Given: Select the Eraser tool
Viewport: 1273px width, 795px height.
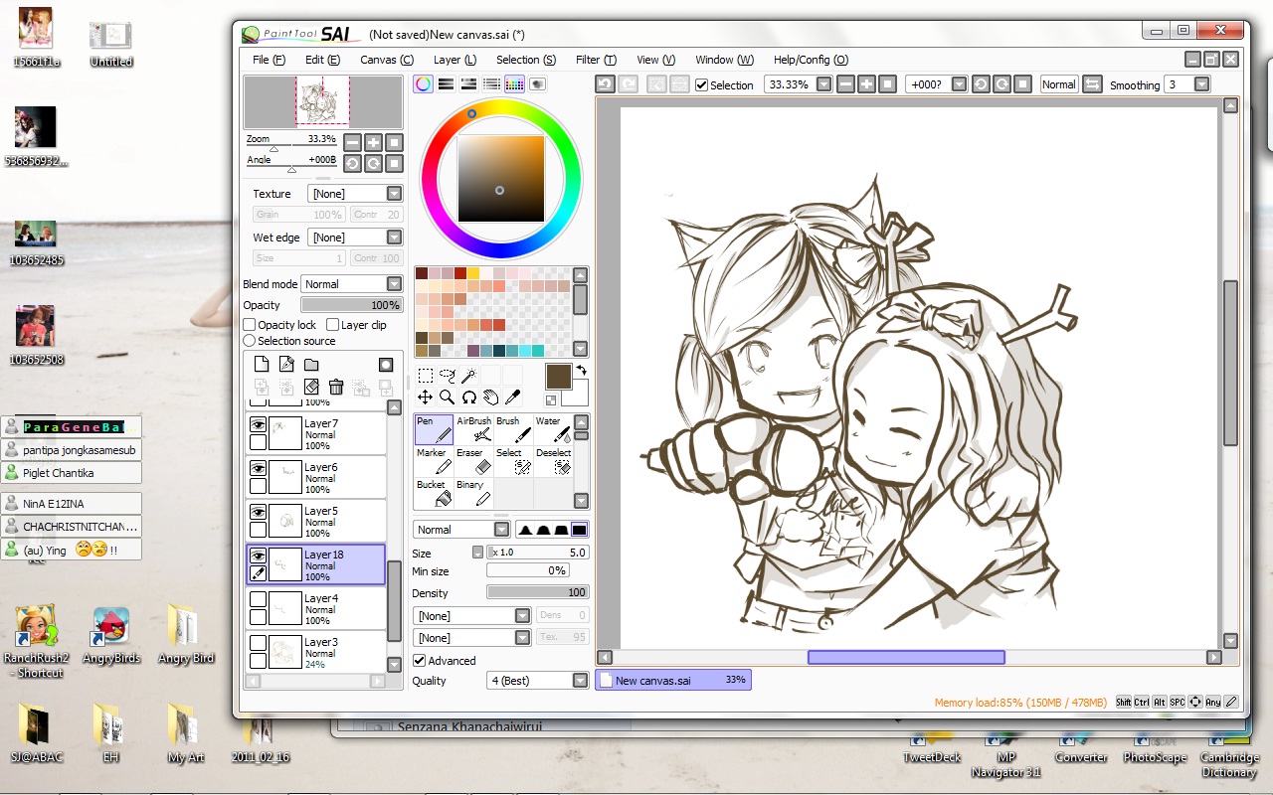Looking at the screenshot, I should pyautogui.click(x=473, y=461).
